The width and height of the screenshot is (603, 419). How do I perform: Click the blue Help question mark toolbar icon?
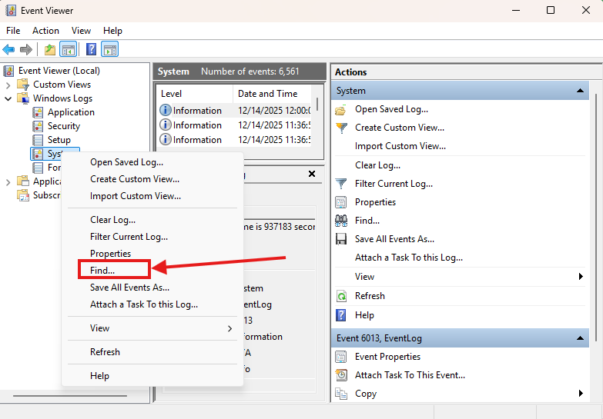(x=91, y=49)
